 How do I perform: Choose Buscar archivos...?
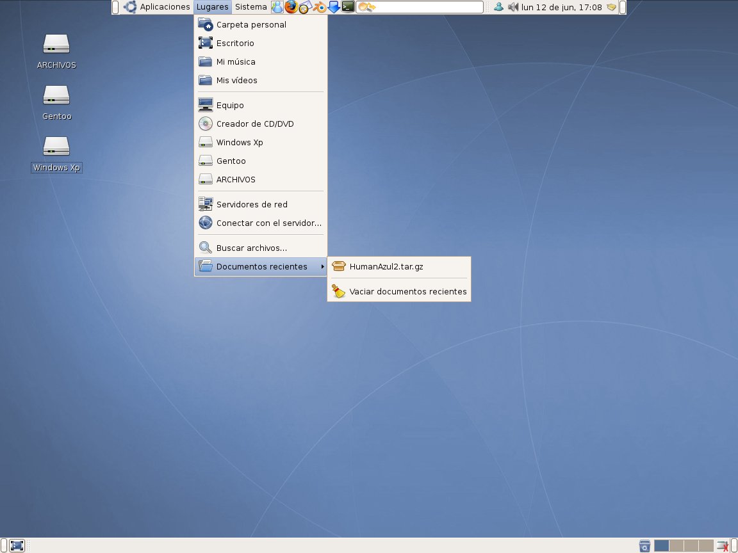[261, 248]
